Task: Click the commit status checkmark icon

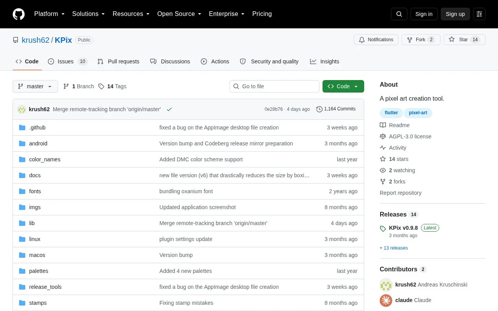Action: (x=169, y=109)
